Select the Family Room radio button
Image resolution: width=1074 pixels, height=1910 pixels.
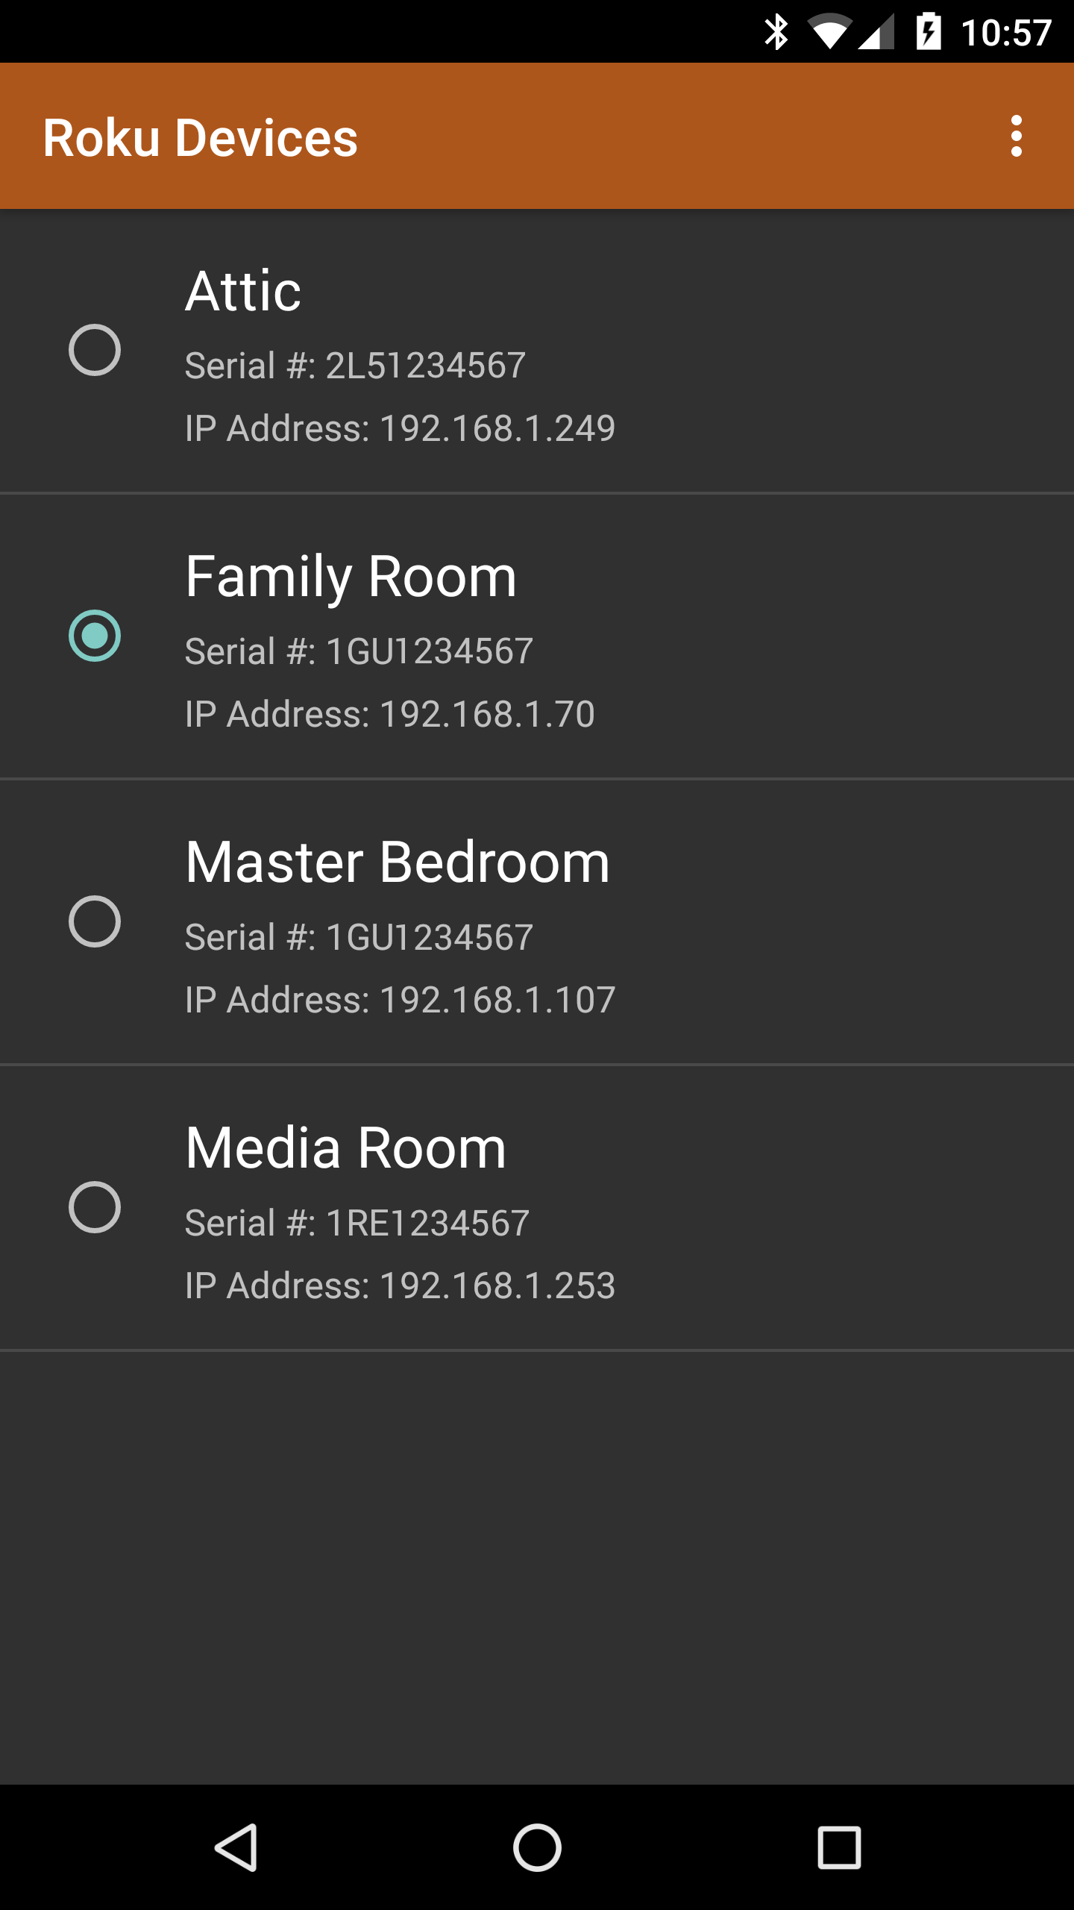[95, 636]
